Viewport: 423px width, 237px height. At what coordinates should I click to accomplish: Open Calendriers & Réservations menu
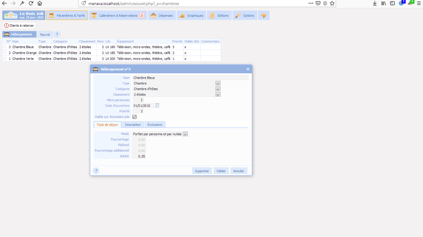tap(117, 16)
